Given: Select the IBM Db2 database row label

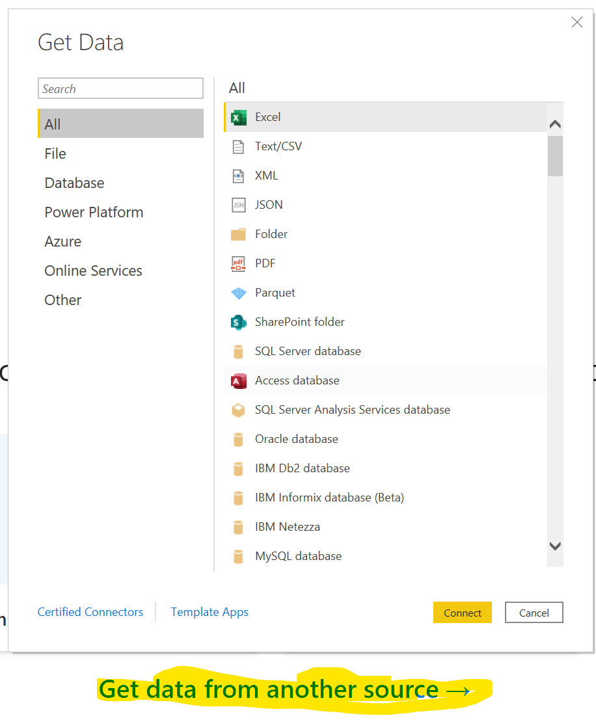Looking at the screenshot, I should [303, 468].
